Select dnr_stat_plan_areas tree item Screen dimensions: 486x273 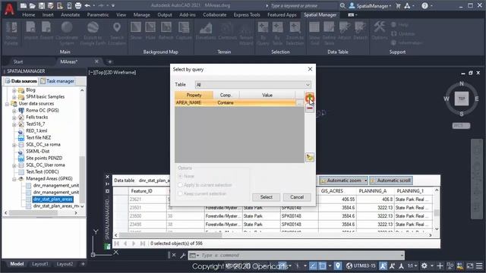click(52, 199)
